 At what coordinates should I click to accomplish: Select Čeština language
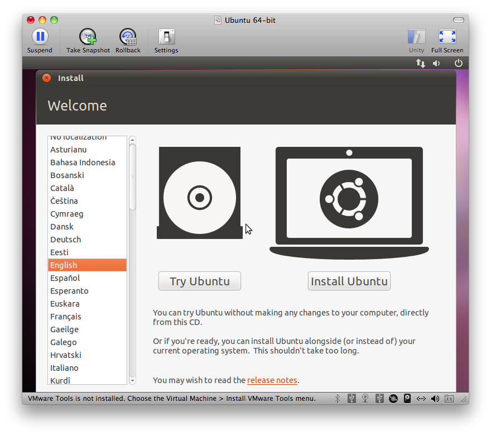click(87, 201)
